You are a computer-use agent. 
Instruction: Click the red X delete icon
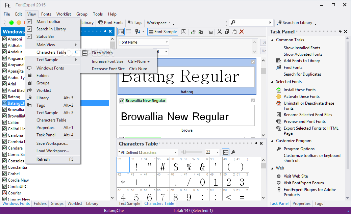242,32
